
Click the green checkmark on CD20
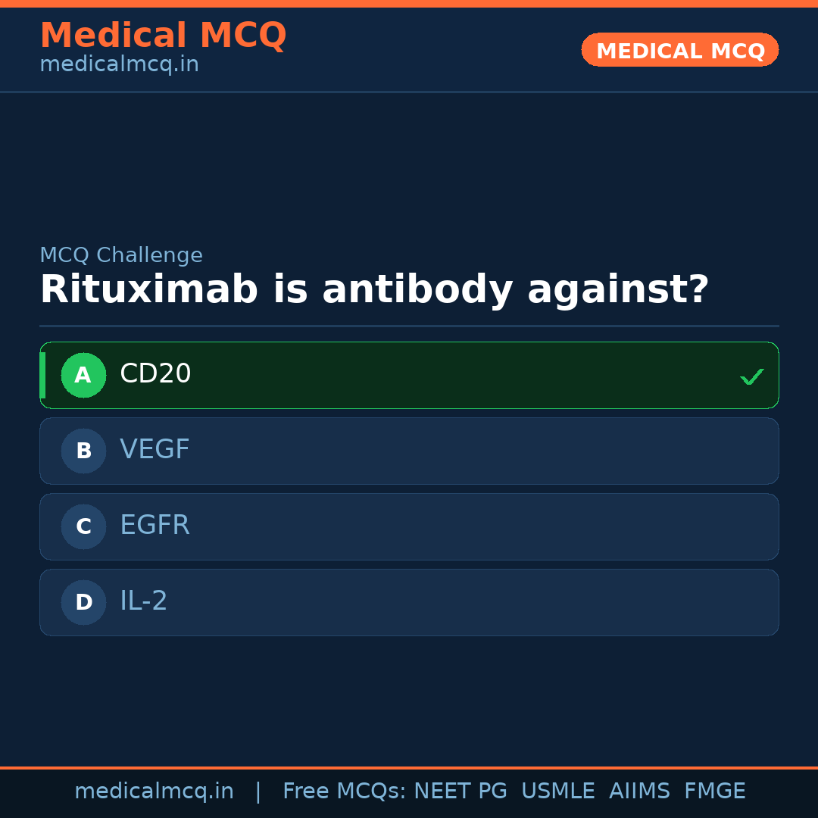[x=751, y=376]
